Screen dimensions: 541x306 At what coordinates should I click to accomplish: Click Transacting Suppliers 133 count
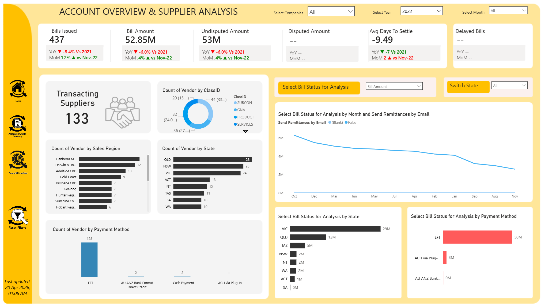coord(77,119)
